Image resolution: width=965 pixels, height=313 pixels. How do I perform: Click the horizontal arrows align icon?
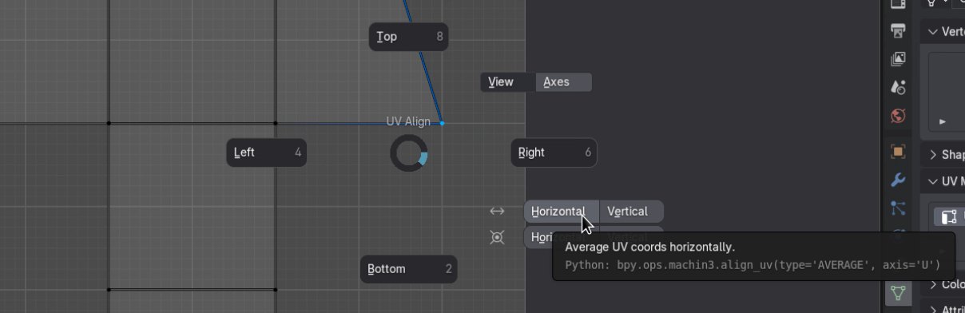pyautogui.click(x=497, y=211)
